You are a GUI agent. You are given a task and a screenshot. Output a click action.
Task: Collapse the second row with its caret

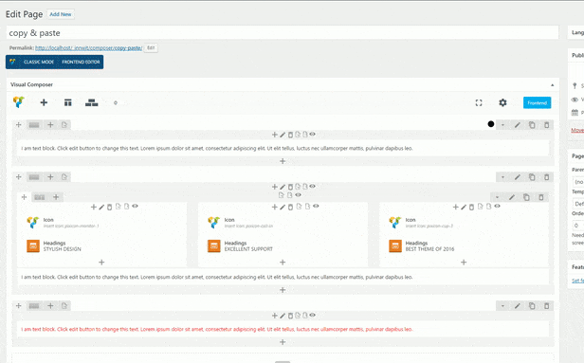[x=502, y=177]
